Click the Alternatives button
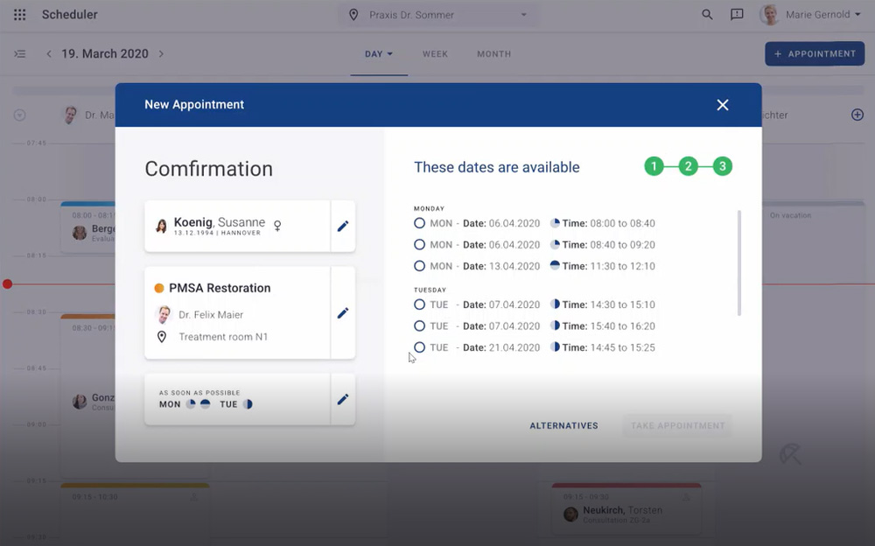 [x=563, y=426]
